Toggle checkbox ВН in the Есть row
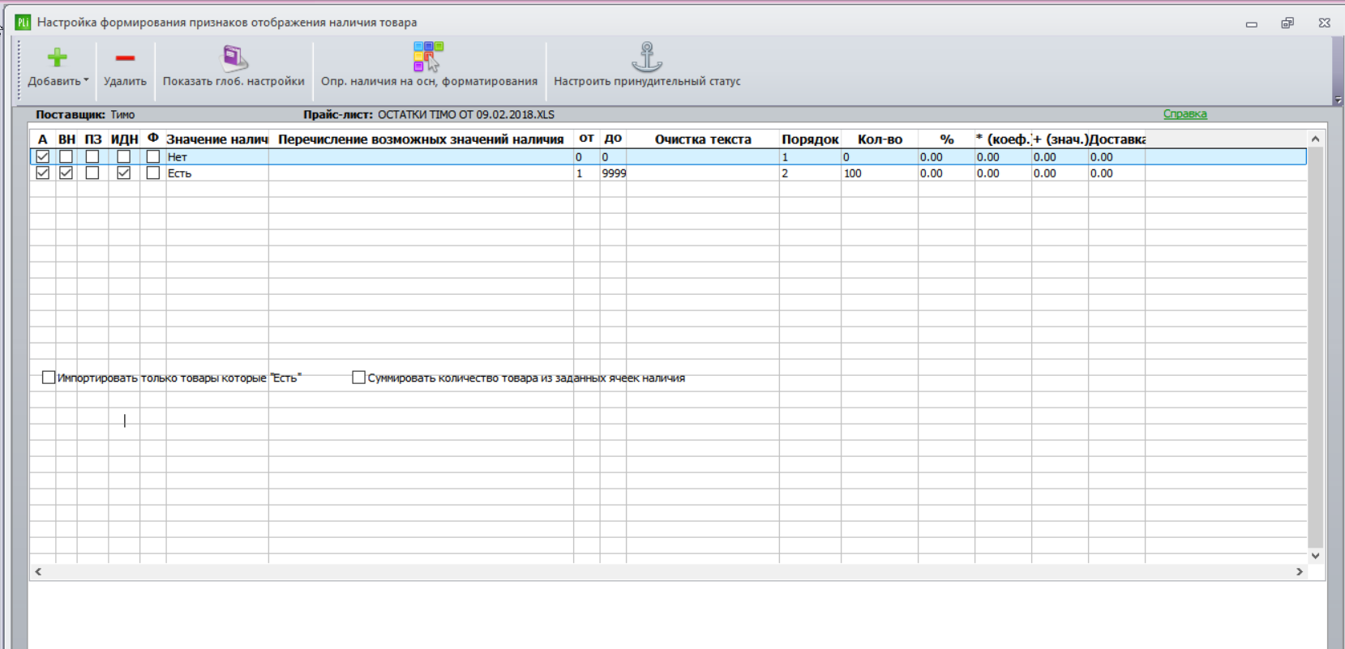The width and height of the screenshot is (1345, 649). point(66,173)
